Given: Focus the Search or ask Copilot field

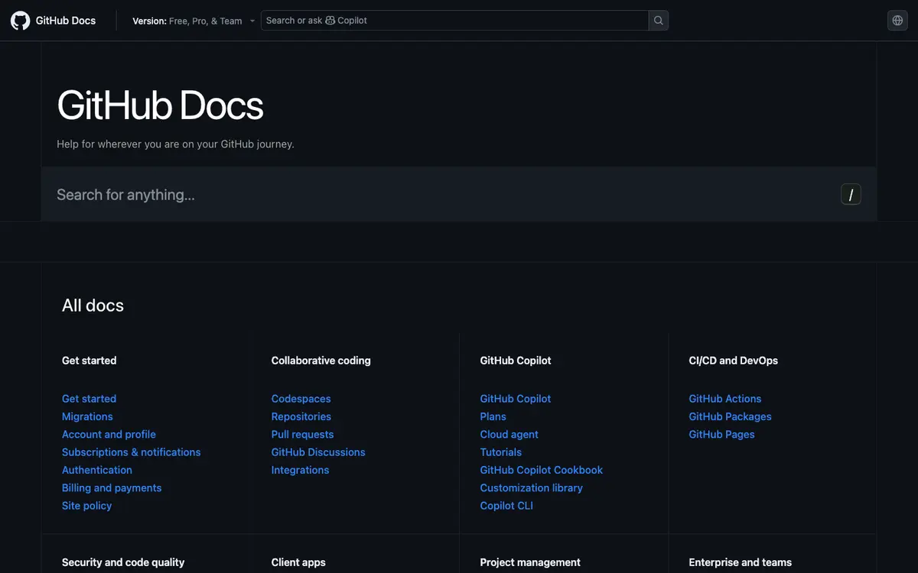Looking at the screenshot, I should tap(455, 21).
